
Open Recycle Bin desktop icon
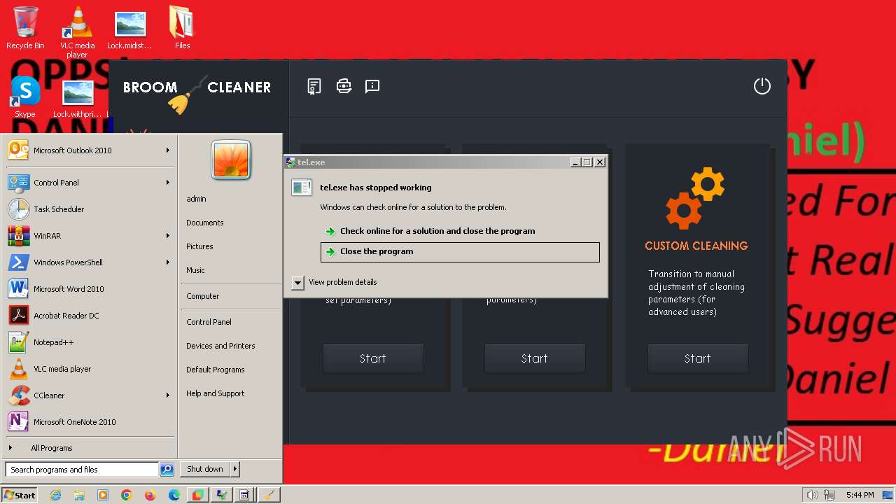point(25,28)
